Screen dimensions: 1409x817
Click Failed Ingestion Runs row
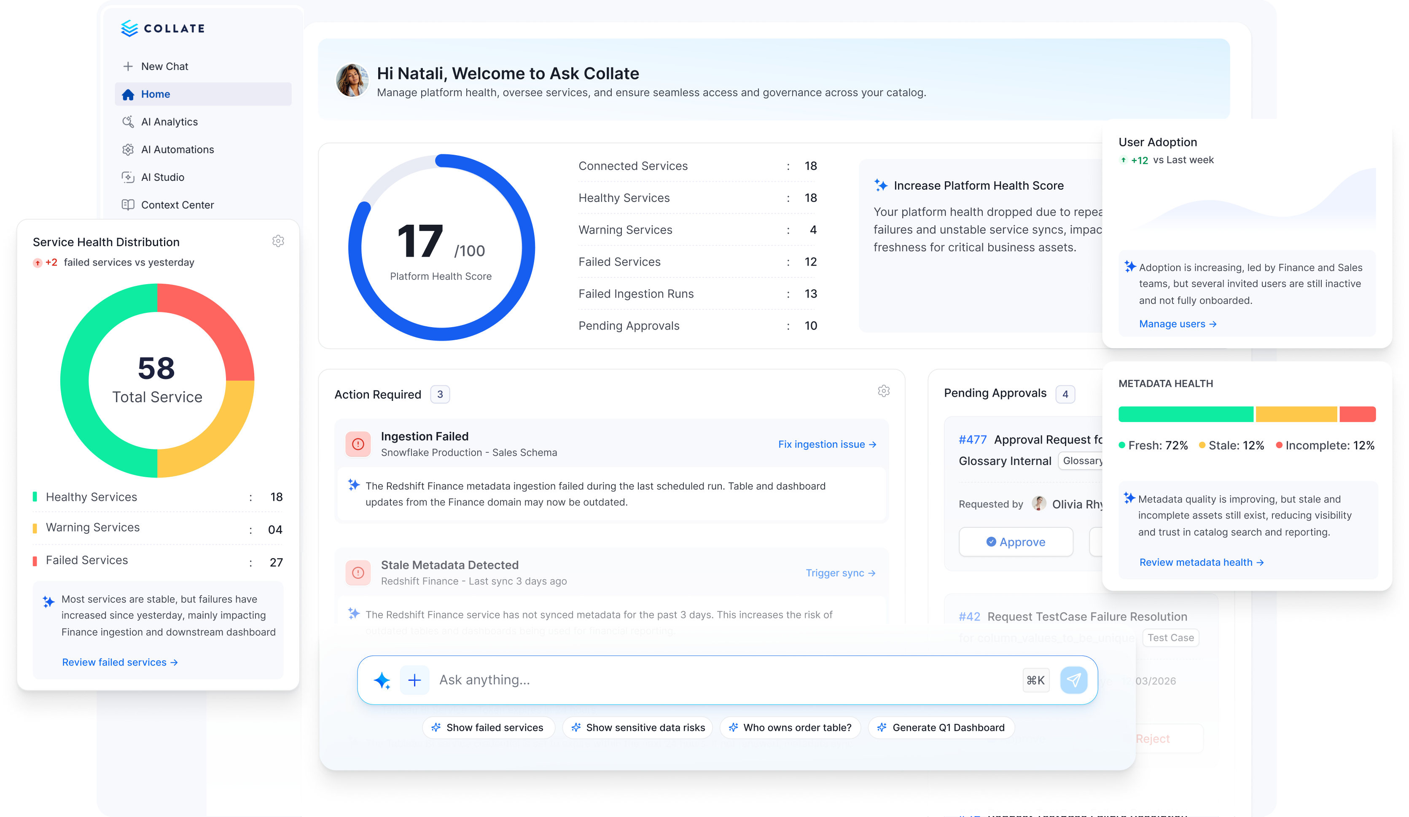(x=697, y=293)
